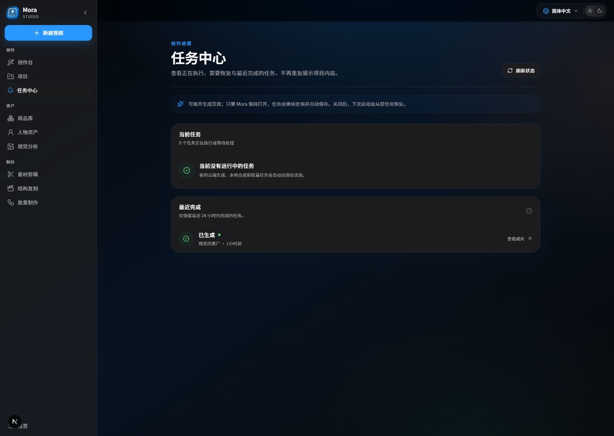Go to 人物资产 in the sidebar
Image resolution: width=614 pixels, height=436 pixels.
[49, 132]
